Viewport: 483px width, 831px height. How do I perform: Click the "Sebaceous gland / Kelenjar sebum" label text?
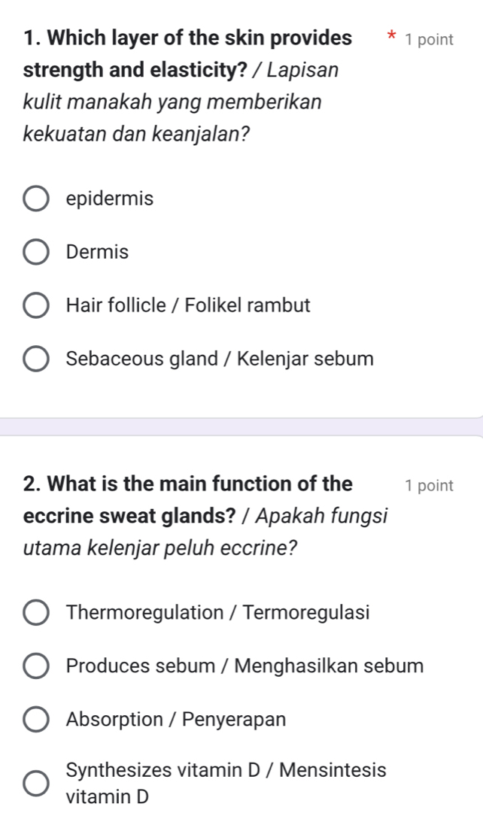pyautogui.click(x=220, y=359)
